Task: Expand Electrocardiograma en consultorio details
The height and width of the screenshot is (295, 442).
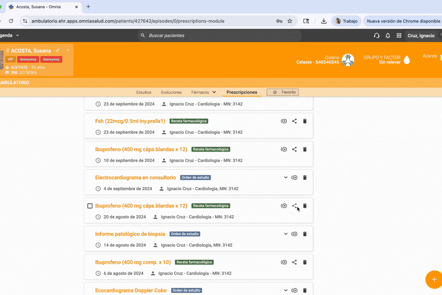Action: click(x=285, y=177)
